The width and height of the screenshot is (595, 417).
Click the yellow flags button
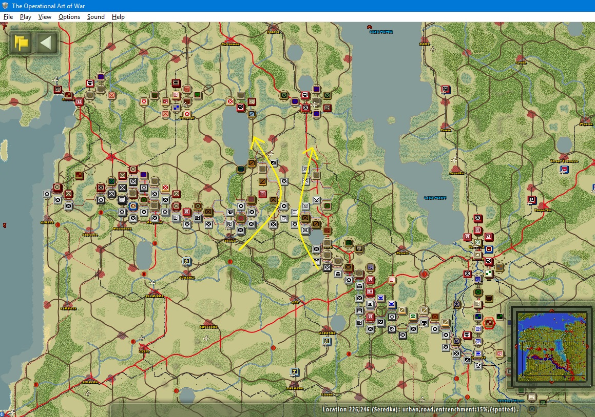[x=21, y=43]
